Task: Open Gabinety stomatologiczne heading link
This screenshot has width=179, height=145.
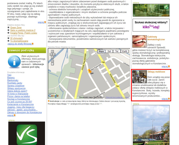Action: tap(156, 38)
